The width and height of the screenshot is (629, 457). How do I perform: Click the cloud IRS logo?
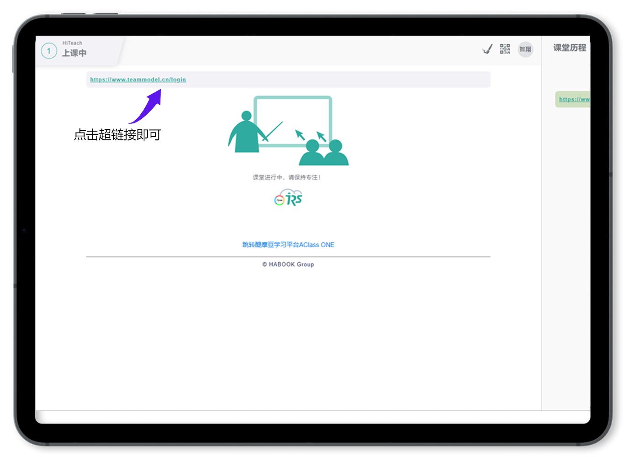pos(288,198)
